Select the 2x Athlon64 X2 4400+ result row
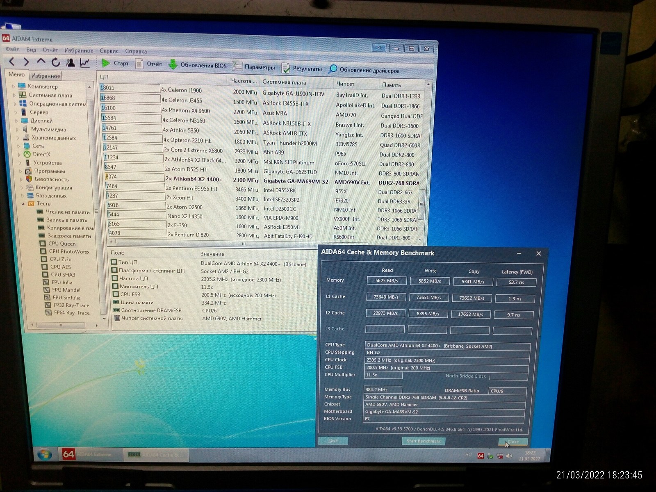The height and width of the screenshot is (492, 656). (262, 180)
